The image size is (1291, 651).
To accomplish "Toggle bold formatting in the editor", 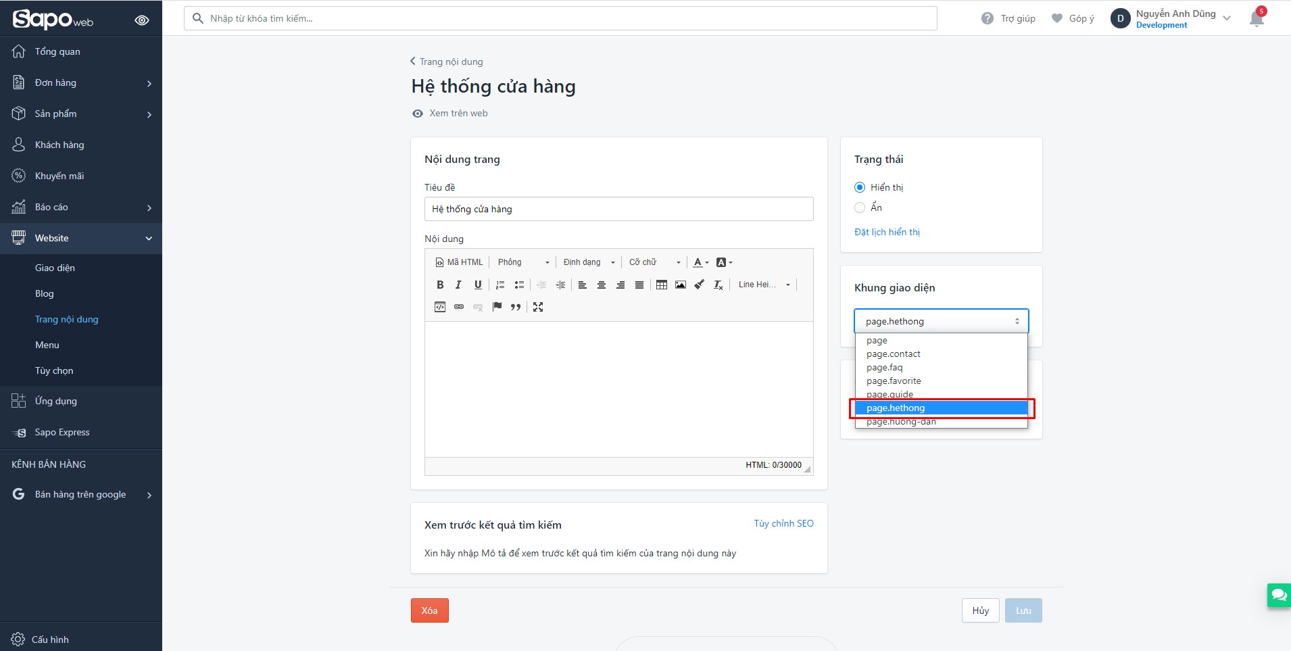I will 440,285.
